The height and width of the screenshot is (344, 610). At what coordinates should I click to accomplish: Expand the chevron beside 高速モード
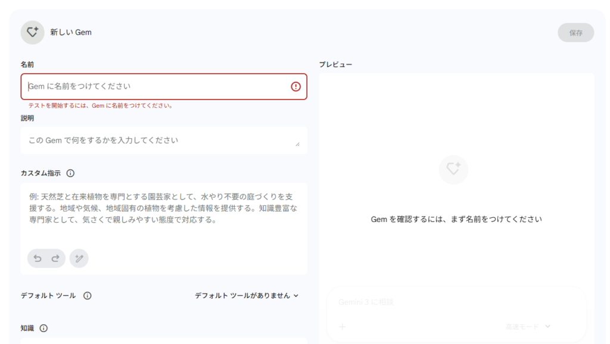pyautogui.click(x=547, y=326)
